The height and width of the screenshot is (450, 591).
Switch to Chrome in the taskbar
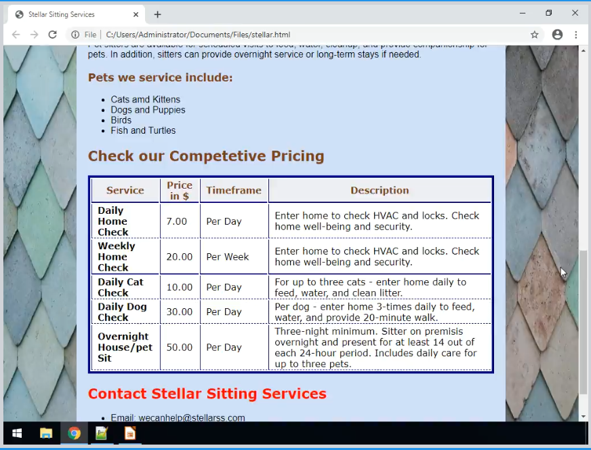point(74,434)
